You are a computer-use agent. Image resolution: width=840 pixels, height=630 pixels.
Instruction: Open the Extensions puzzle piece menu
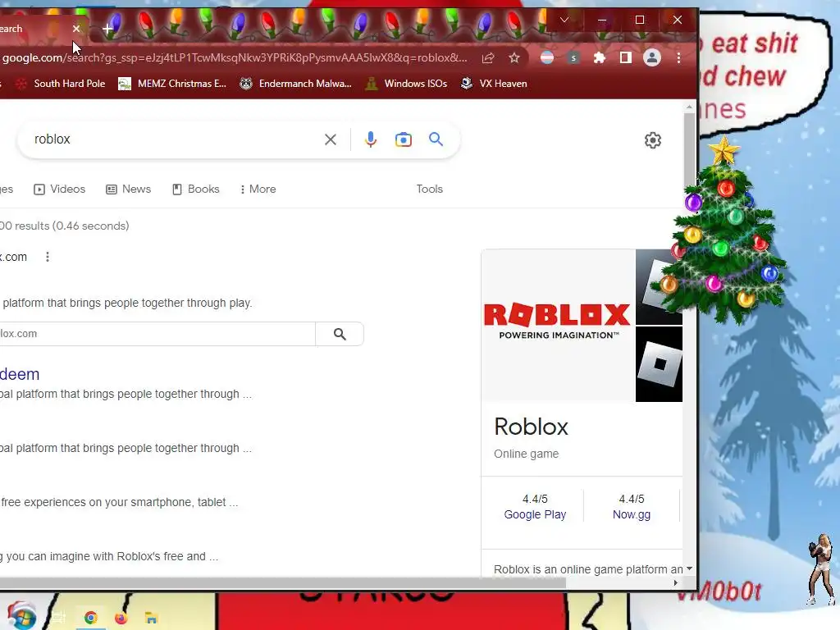600,57
